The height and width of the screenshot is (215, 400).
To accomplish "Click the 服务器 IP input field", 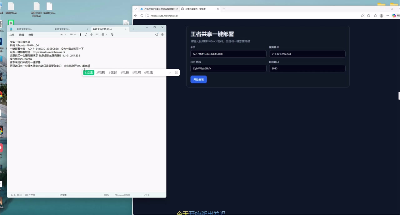I will 307,54.
